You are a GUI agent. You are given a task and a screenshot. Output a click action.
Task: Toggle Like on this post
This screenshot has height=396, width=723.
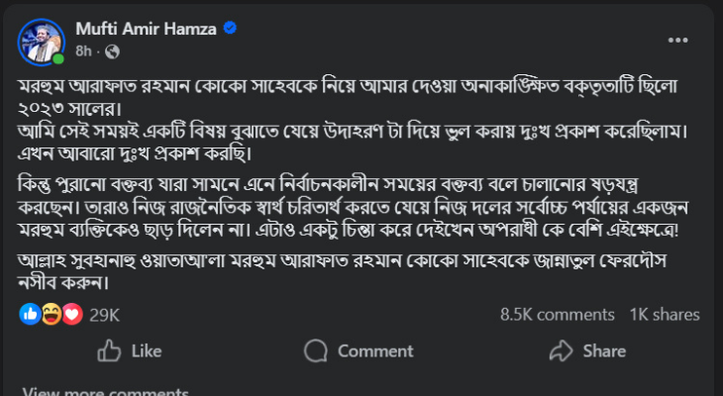(129, 350)
